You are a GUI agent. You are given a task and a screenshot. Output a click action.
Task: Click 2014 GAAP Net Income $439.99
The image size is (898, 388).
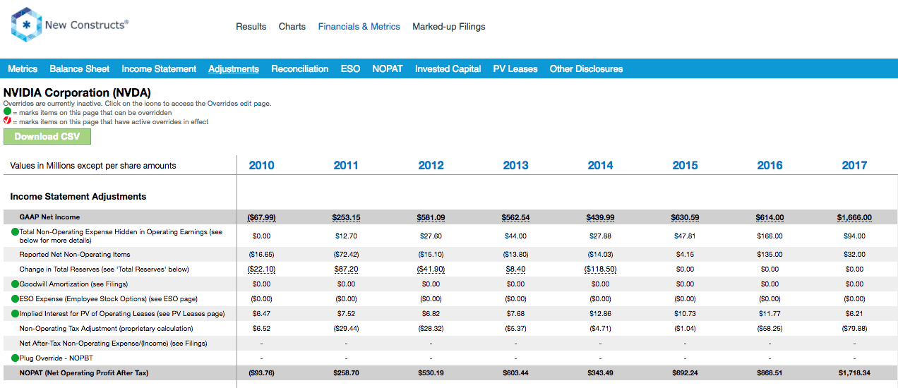600,217
